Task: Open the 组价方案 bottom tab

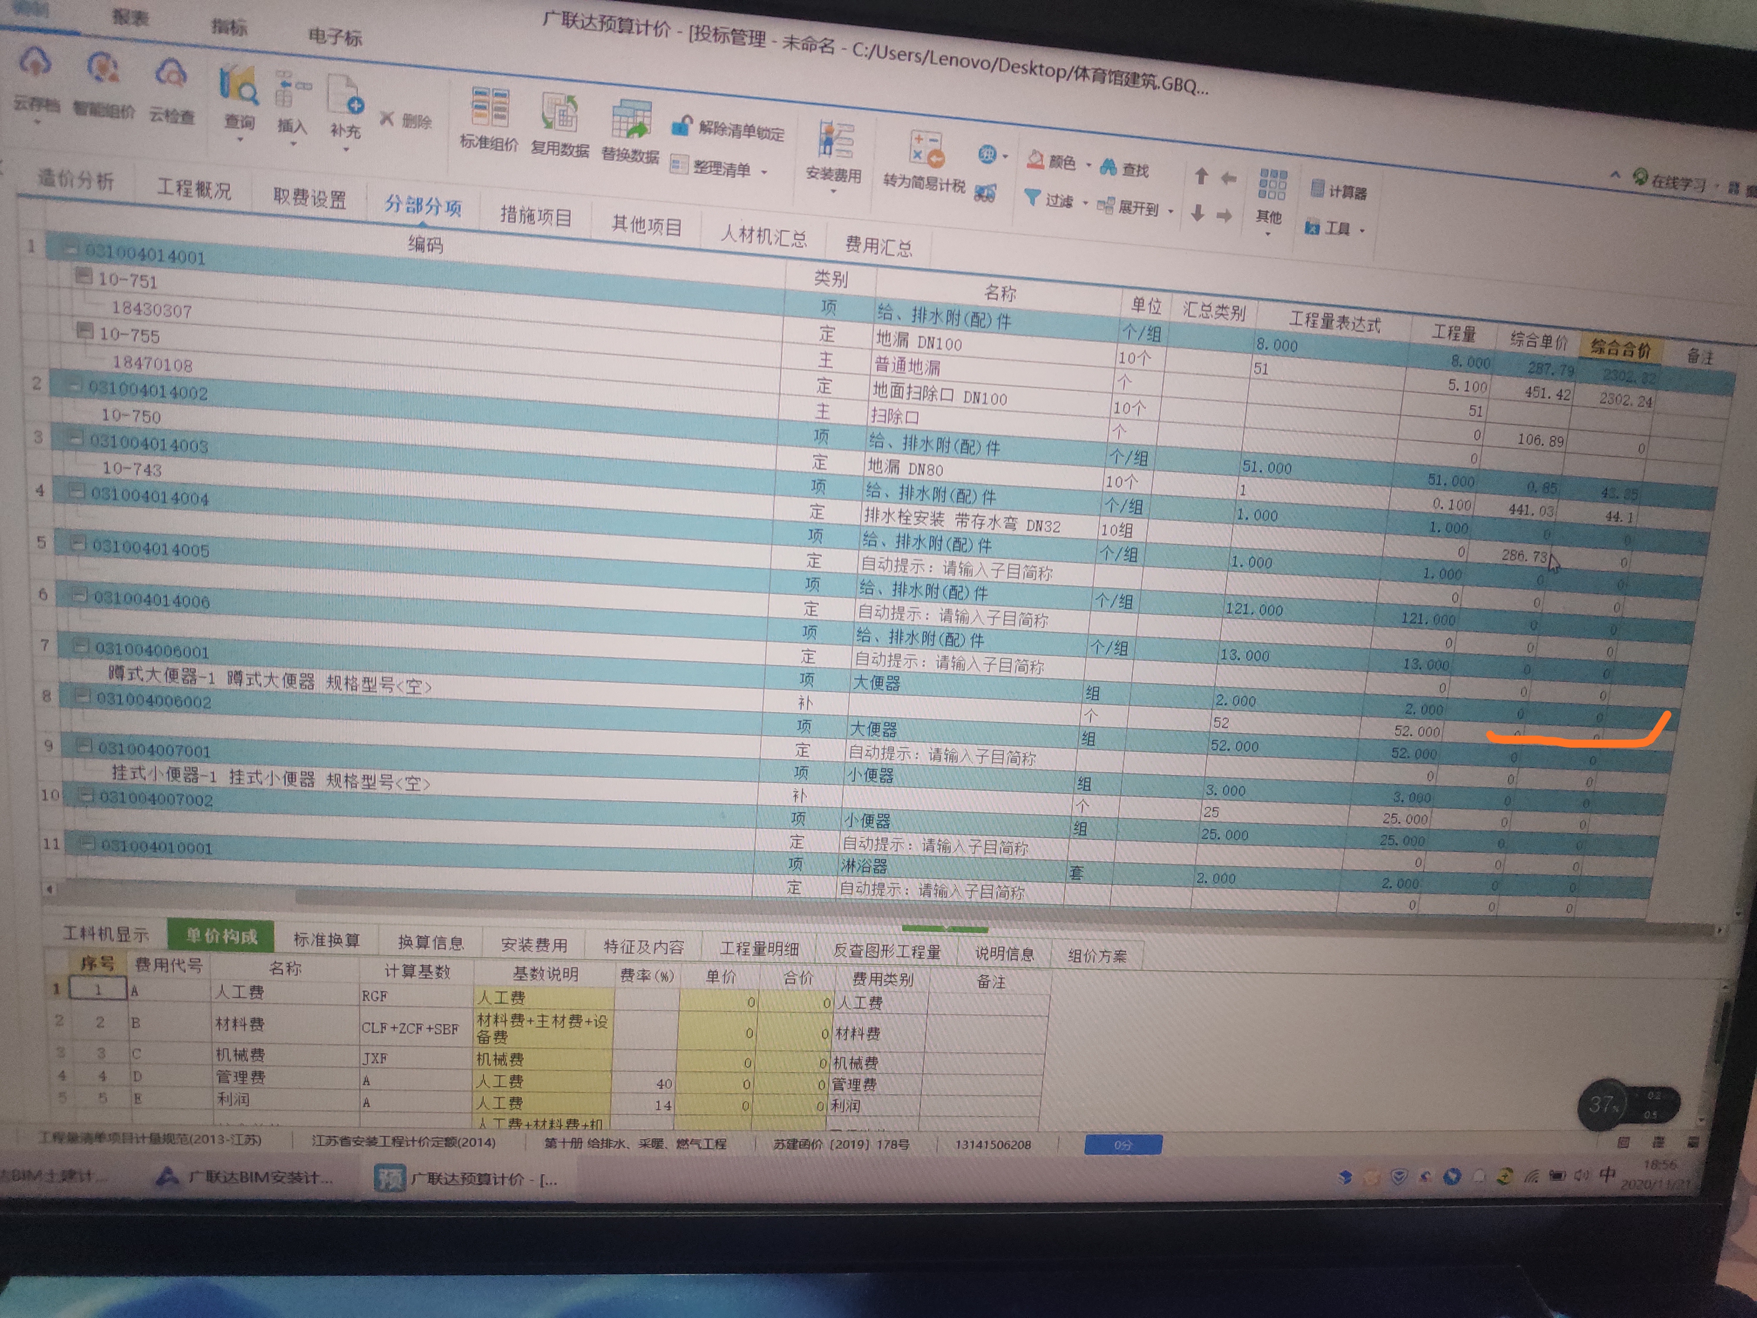Action: point(1097,956)
